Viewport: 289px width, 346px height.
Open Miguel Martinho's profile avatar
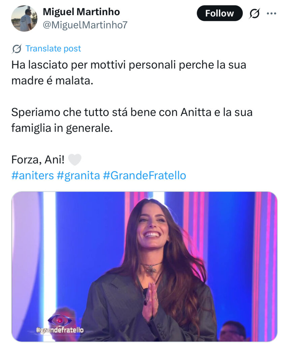point(24,18)
